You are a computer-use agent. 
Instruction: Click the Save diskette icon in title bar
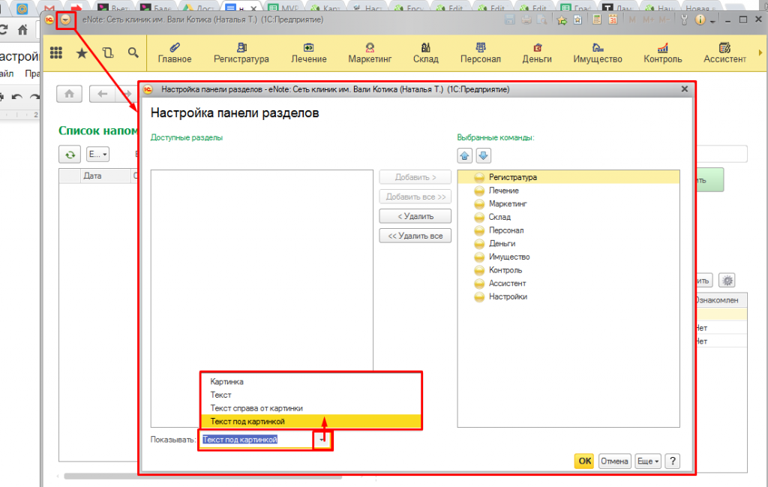(x=510, y=20)
